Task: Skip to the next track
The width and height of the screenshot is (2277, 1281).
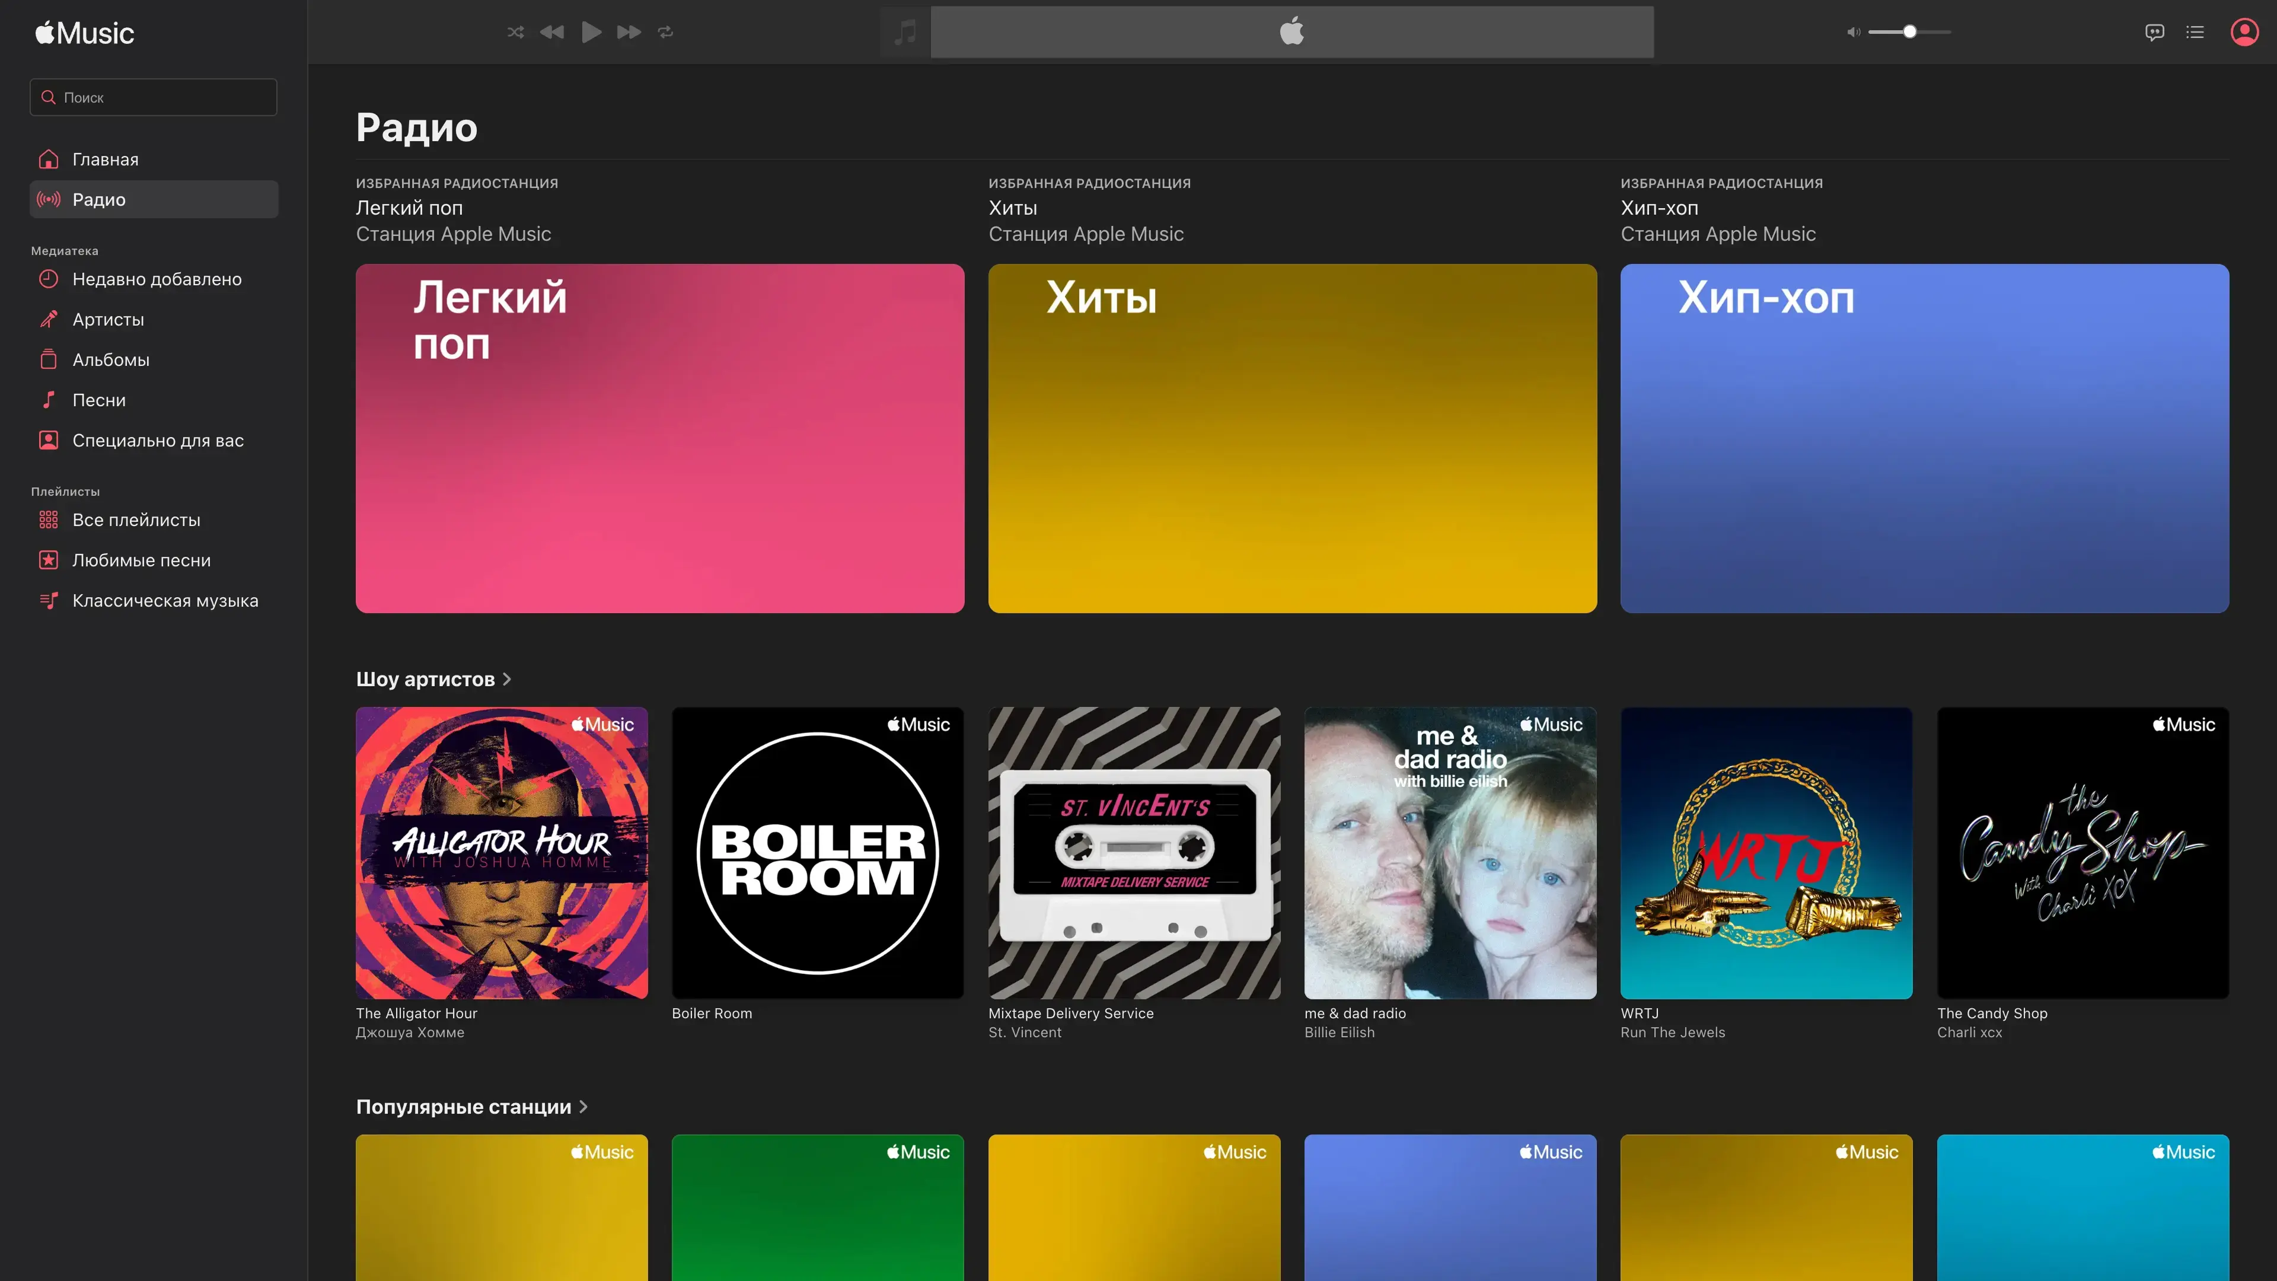Action: coord(629,32)
